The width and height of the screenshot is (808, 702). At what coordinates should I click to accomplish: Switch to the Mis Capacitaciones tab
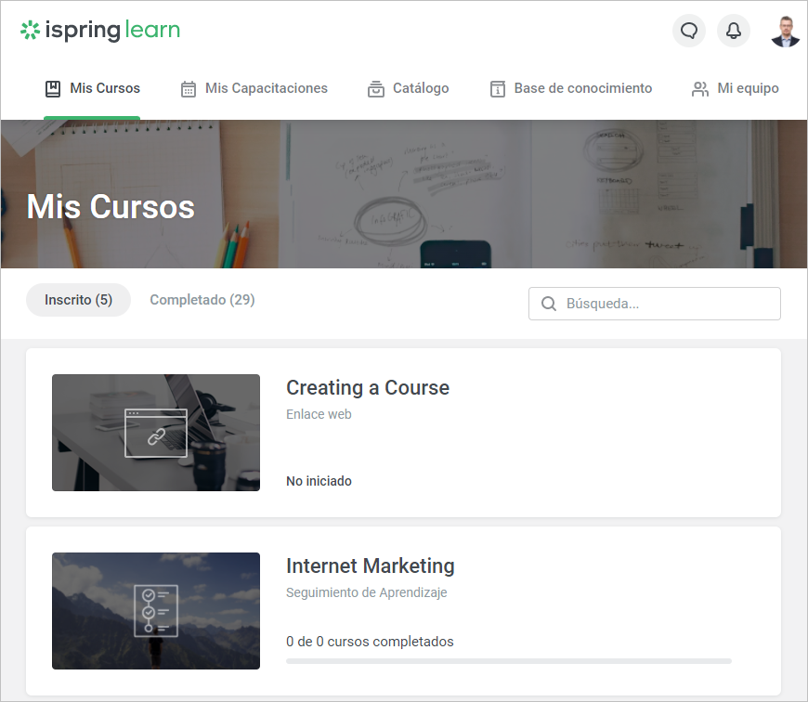pos(266,88)
